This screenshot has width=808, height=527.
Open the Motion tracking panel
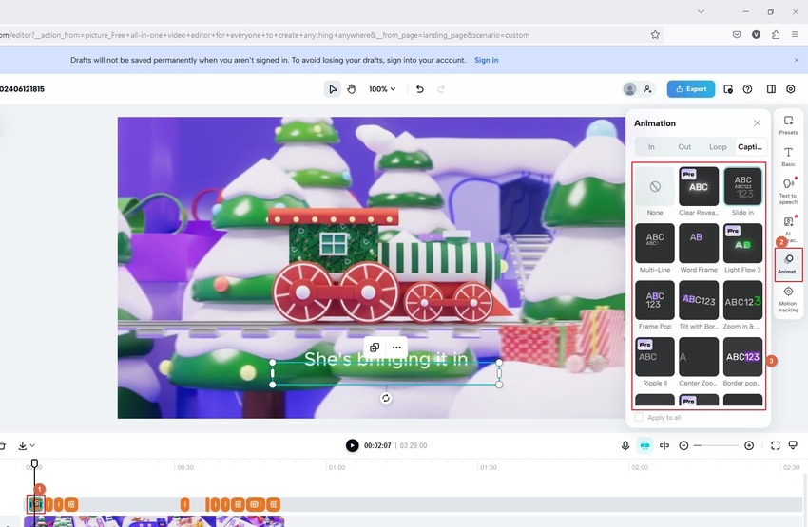click(x=788, y=299)
